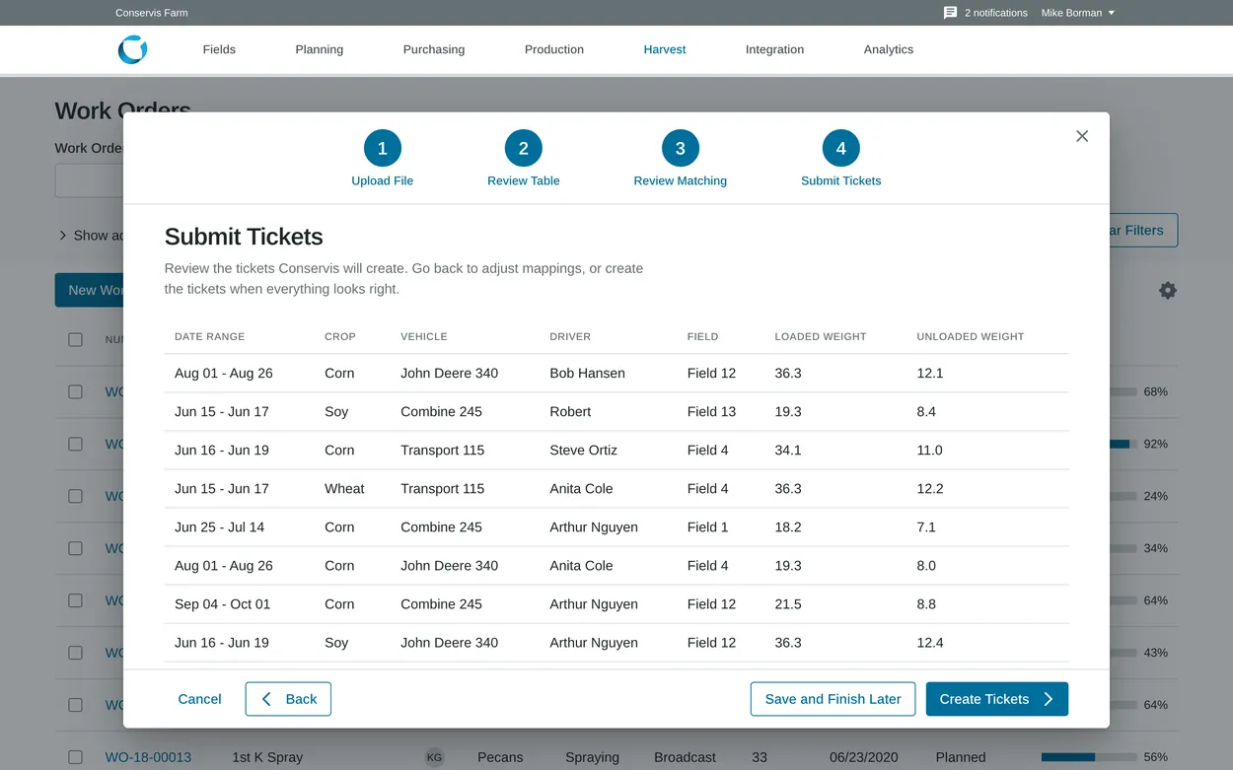Viewport: 1233px width, 770px height.
Task: Click the Review Matching step label
Action: tap(681, 180)
